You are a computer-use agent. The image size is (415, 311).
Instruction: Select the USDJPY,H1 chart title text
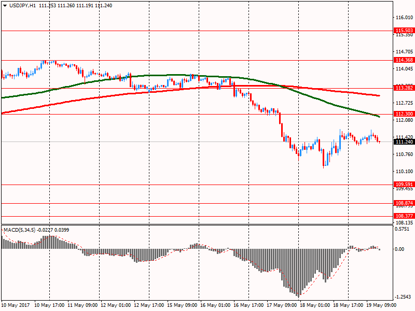click(x=23, y=6)
